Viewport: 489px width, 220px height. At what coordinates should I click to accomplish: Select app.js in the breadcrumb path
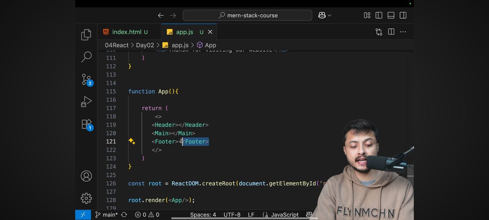coord(180,45)
